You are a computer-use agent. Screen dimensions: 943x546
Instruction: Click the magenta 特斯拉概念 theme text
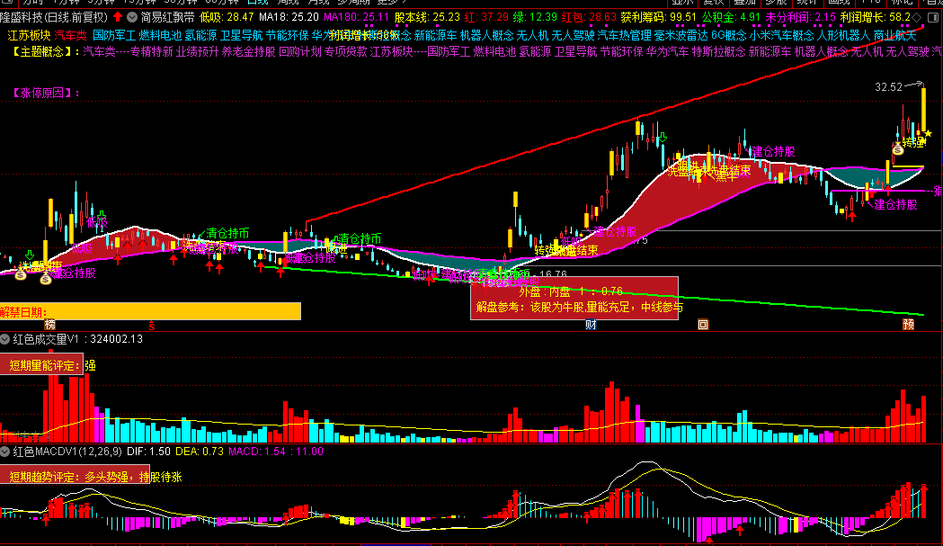pos(718,52)
